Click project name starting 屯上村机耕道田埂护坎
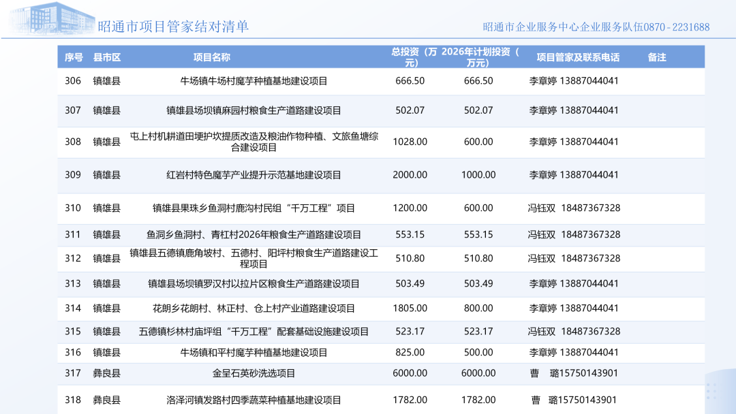The image size is (736, 414). click(x=254, y=142)
